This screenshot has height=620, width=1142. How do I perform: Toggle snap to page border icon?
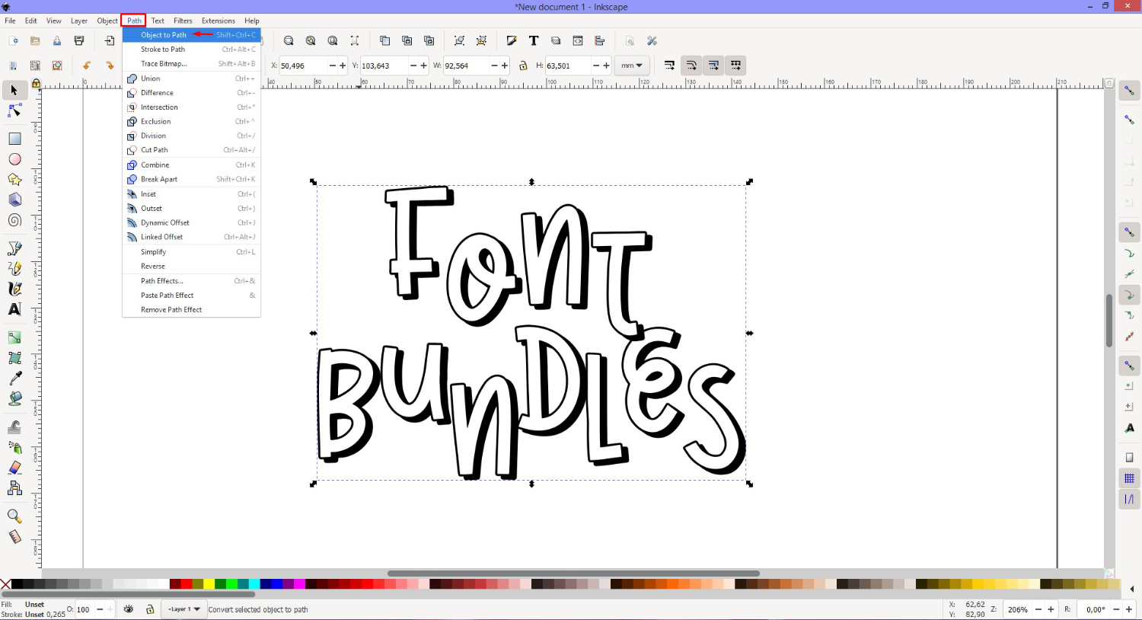click(x=1129, y=457)
